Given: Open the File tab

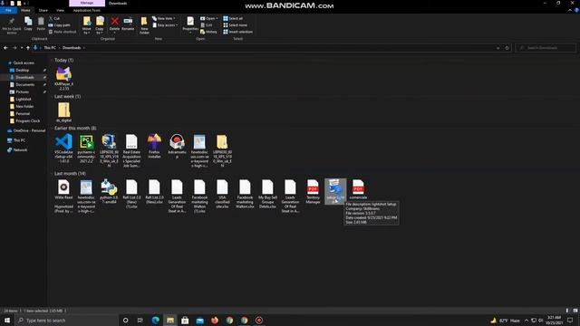Looking at the screenshot, I should point(8,10).
